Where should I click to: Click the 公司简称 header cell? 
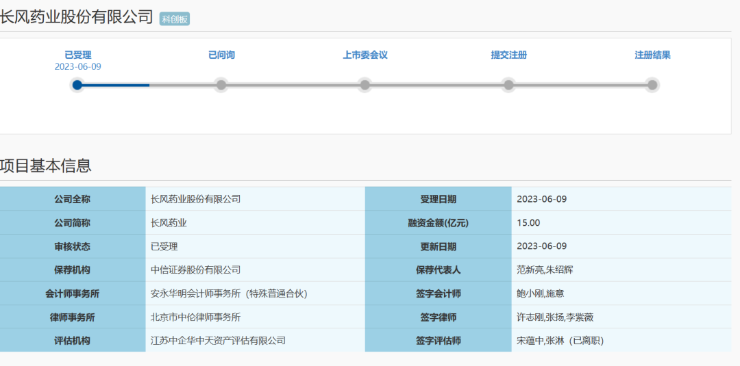(73, 223)
